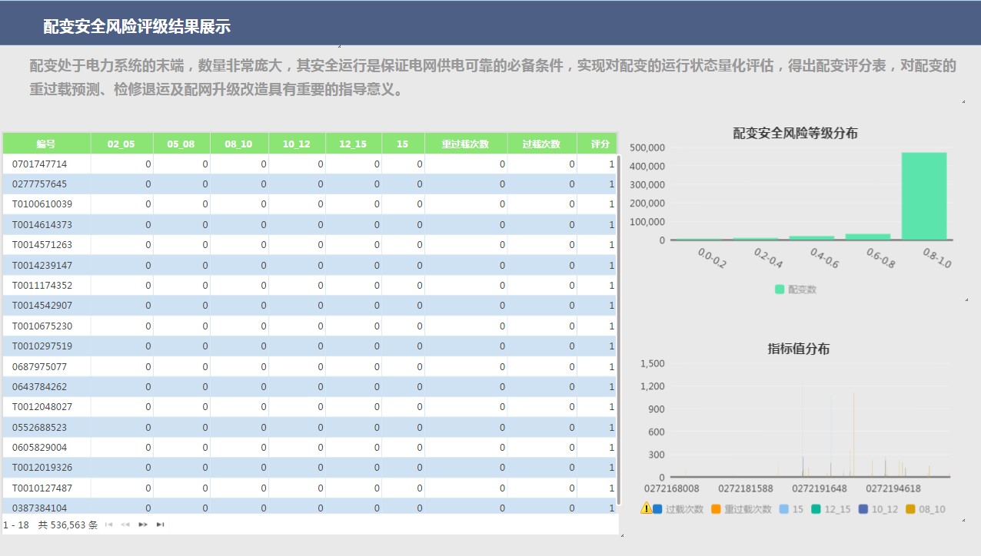Go to the next table page

[143, 525]
